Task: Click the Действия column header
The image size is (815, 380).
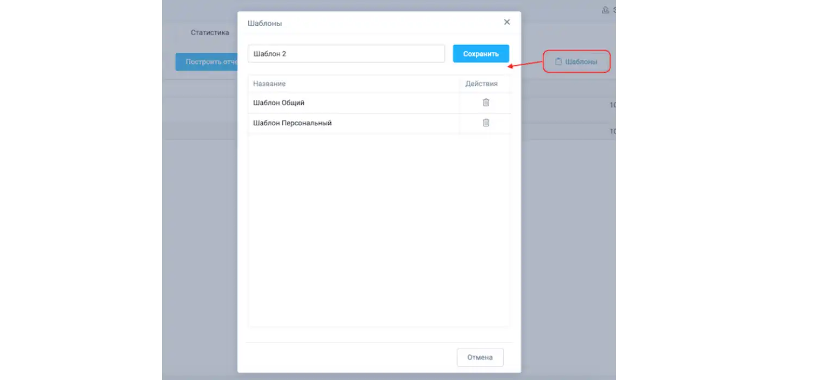Action: pos(481,84)
